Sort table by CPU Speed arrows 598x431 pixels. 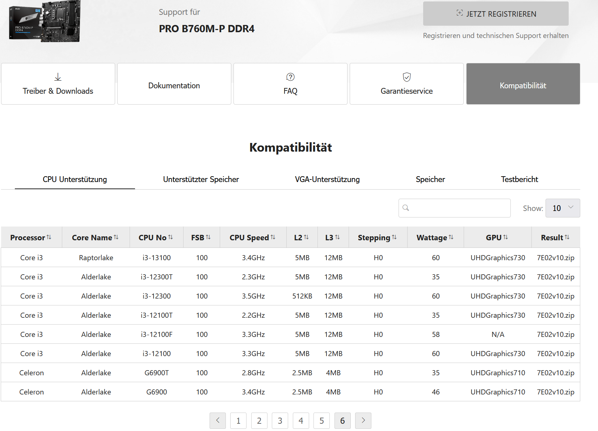(x=273, y=237)
